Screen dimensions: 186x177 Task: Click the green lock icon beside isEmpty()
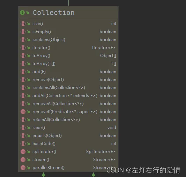coord(28,32)
